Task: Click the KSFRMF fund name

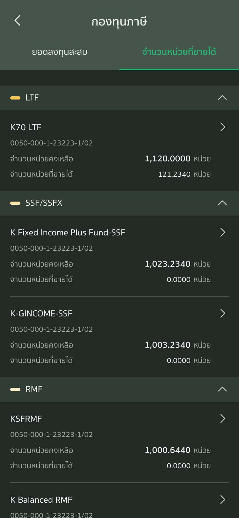Action: click(x=26, y=419)
